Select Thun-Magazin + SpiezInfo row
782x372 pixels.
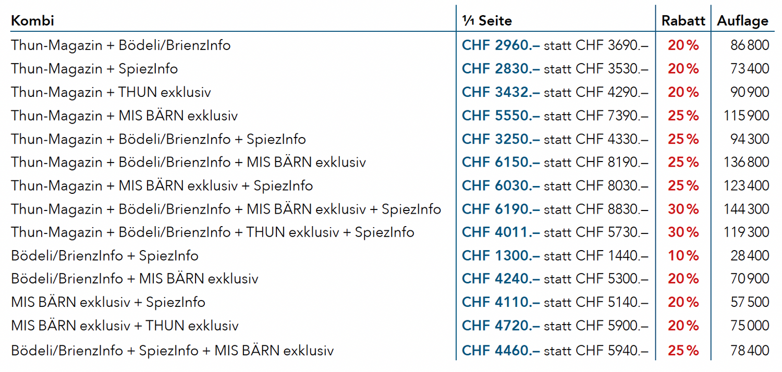click(390, 68)
